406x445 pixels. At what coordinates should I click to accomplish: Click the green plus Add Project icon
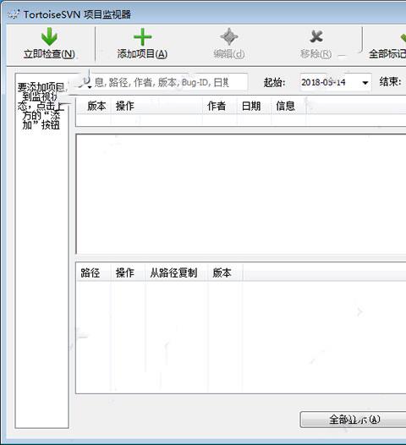point(142,37)
